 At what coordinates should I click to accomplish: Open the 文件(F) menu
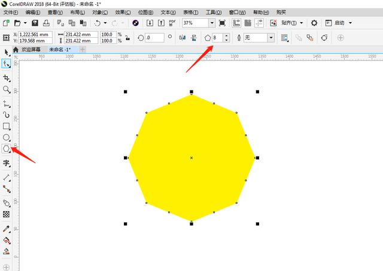point(11,12)
